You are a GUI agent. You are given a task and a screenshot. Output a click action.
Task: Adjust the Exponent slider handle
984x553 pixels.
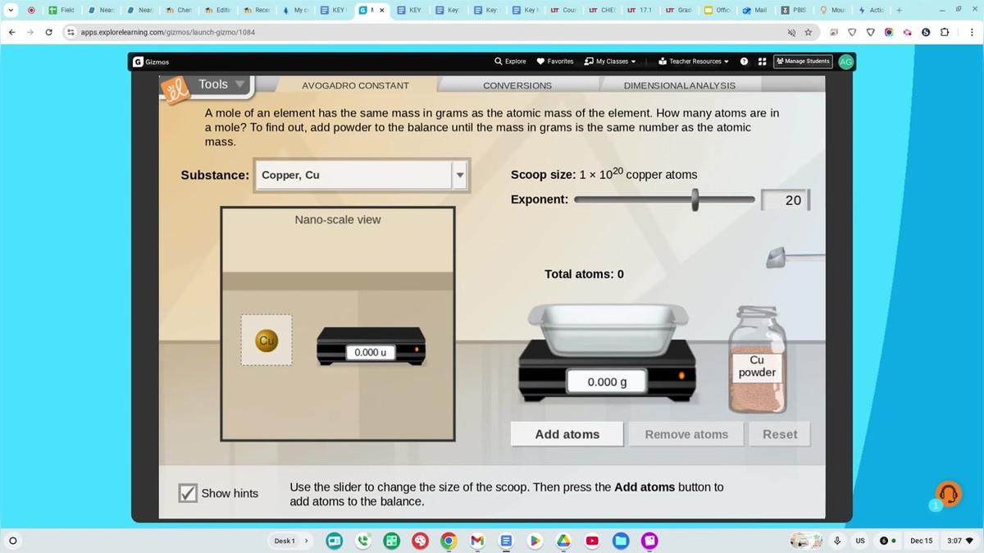[695, 199]
